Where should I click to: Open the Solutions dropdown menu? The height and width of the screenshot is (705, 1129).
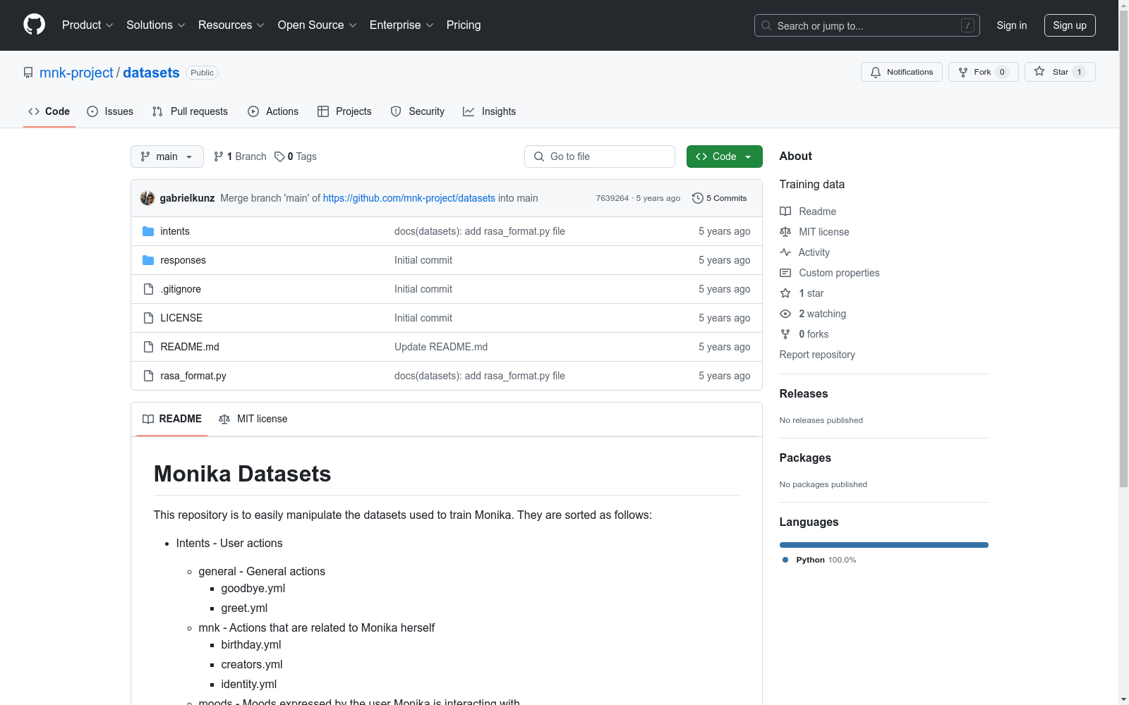[x=156, y=25]
